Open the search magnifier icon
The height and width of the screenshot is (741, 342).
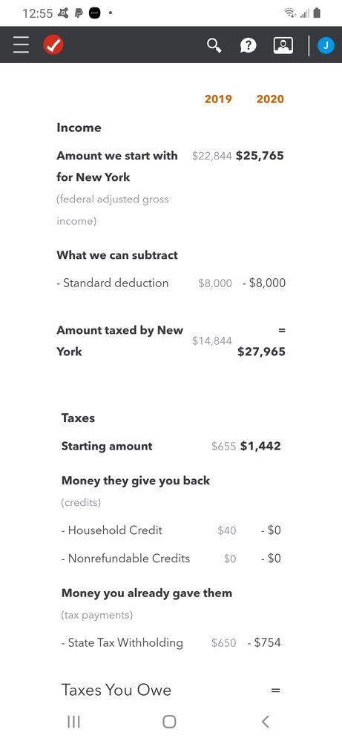pos(214,45)
